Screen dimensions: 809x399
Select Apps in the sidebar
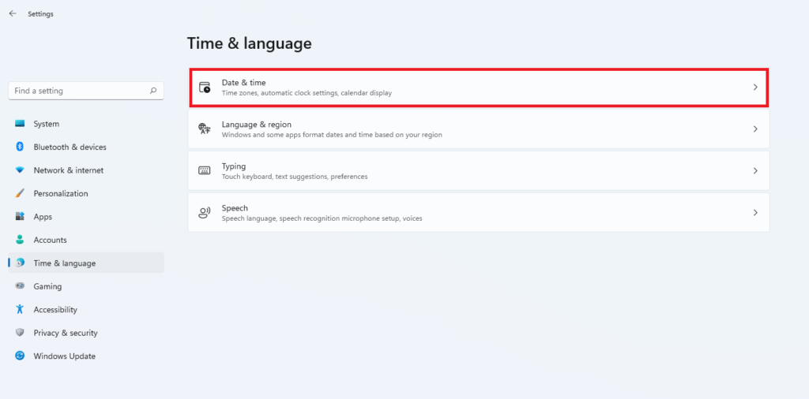[43, 217]
